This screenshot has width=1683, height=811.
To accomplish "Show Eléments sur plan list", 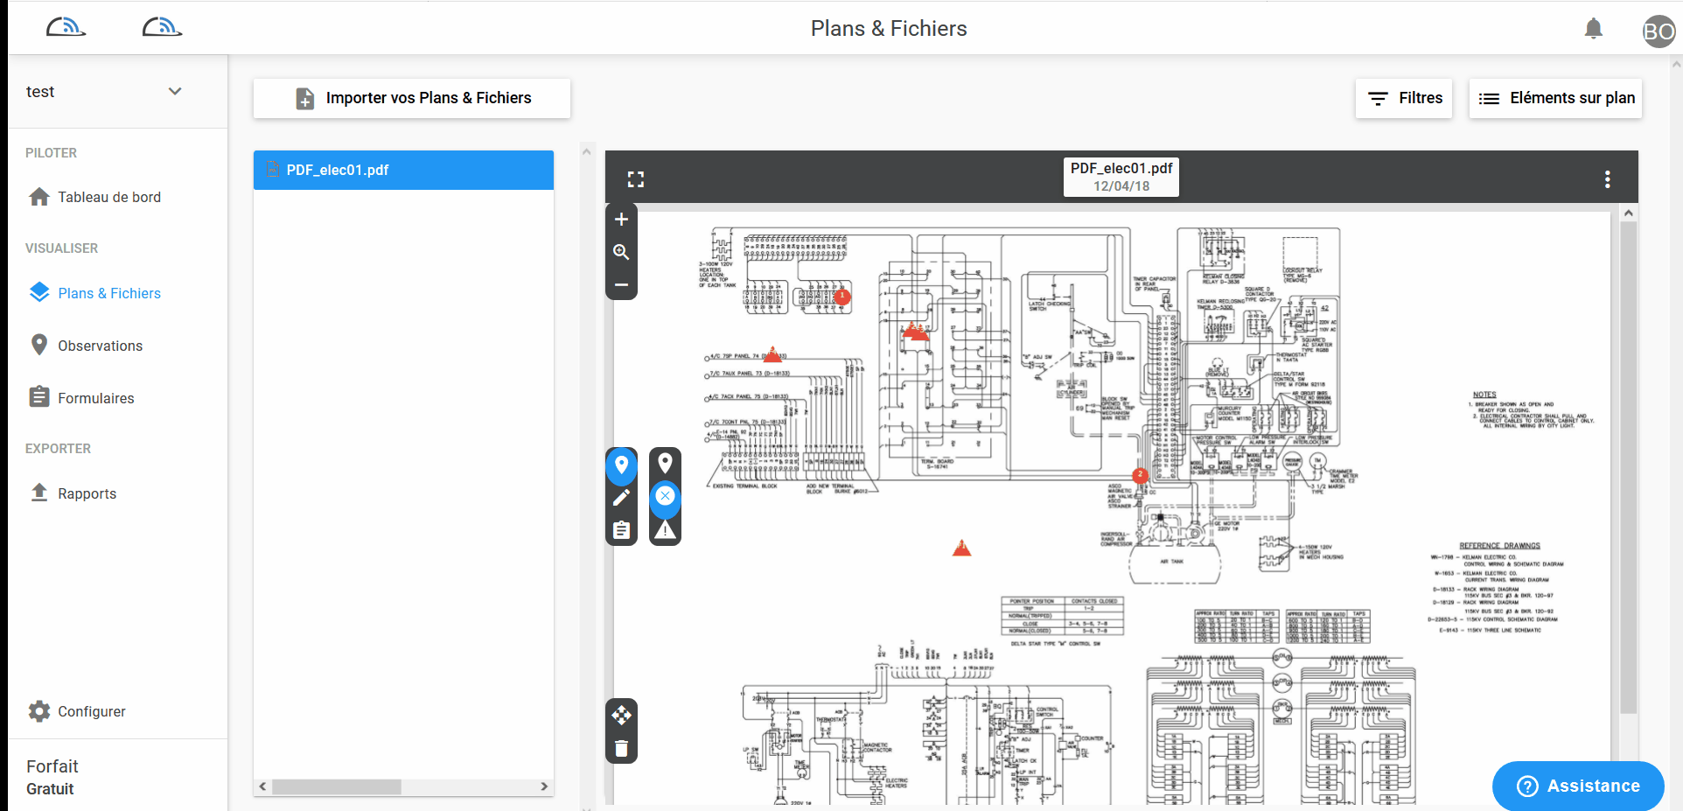I will click(x=1555, y=98).
